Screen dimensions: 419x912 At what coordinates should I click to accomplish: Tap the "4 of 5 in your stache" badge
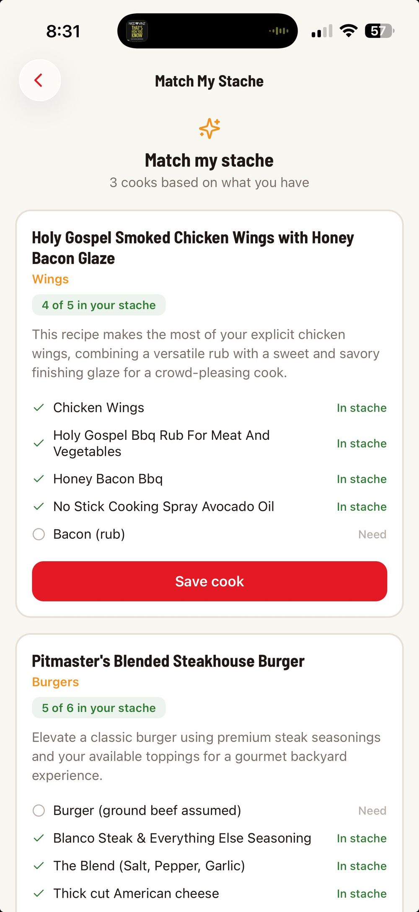tap(99, 305)
